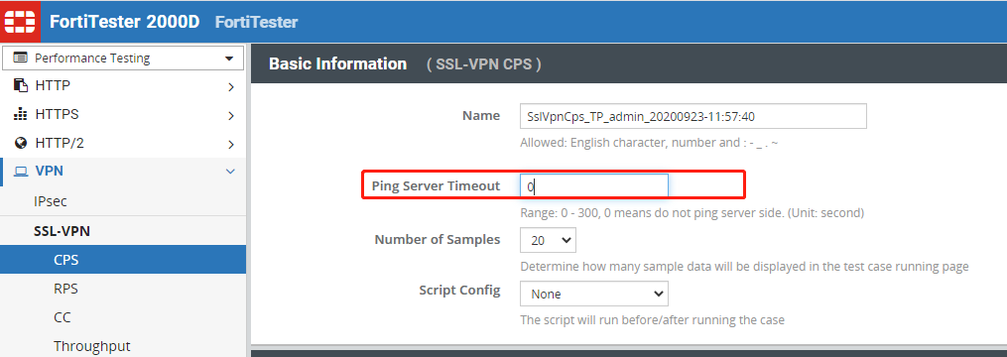Click the HTTPS bars icon
1007x357 pixels.
click(x=21, y=114)
